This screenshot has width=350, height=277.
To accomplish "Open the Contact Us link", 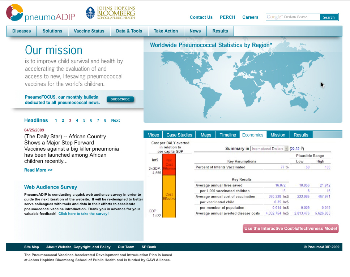I will [201, 17].
